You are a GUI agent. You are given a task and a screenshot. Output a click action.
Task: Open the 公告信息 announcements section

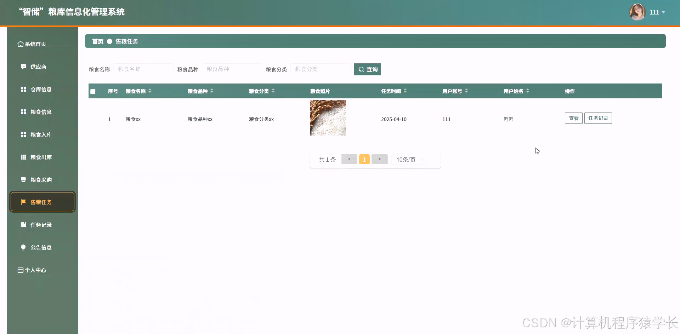(41, 247)
